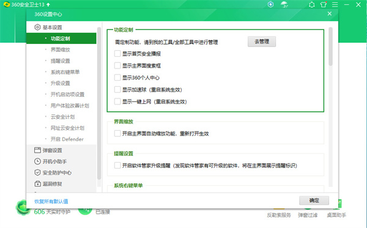The height and width of the screenshot is (228, 367).
Task: Click the 360 Security Guard logo icon
Action: point(7,4)
